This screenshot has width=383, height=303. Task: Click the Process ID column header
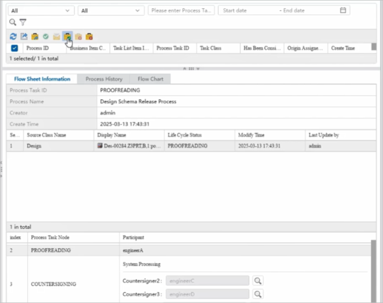tap(38, 48)
